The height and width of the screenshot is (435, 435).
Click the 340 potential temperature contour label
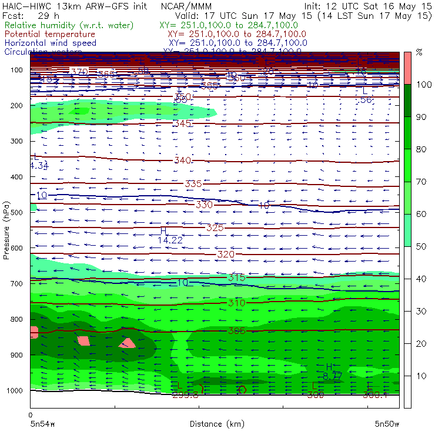[x=183, y=160]
